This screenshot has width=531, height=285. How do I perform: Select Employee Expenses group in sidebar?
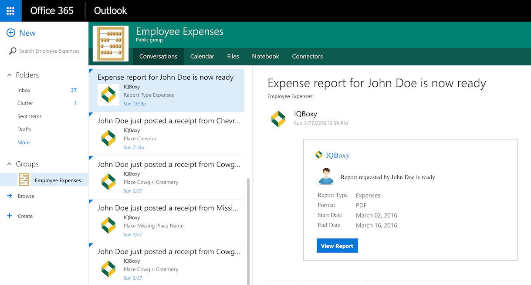(44, 180)
